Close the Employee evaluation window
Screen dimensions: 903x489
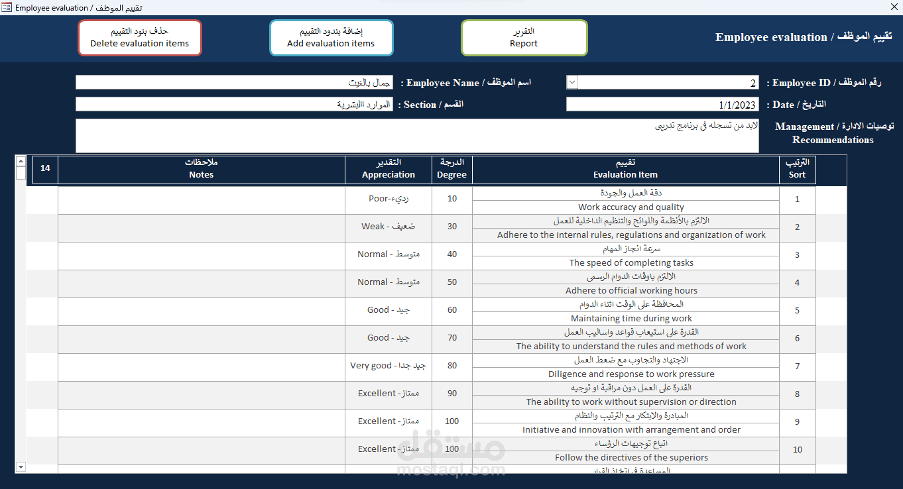pyautogui.click(x=894, y=7)
